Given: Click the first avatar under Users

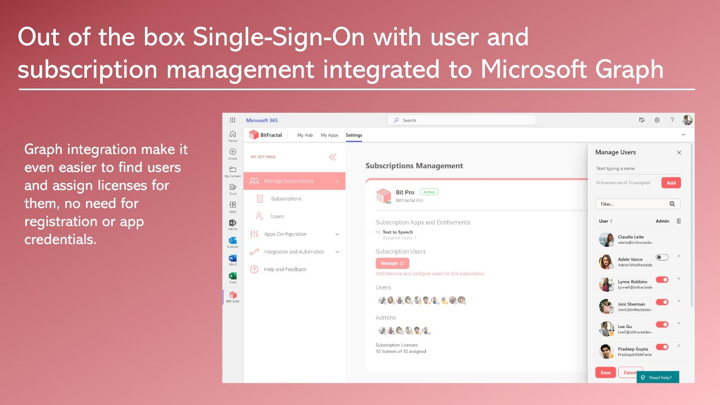Looking at the screenshot, I should 382,300.
